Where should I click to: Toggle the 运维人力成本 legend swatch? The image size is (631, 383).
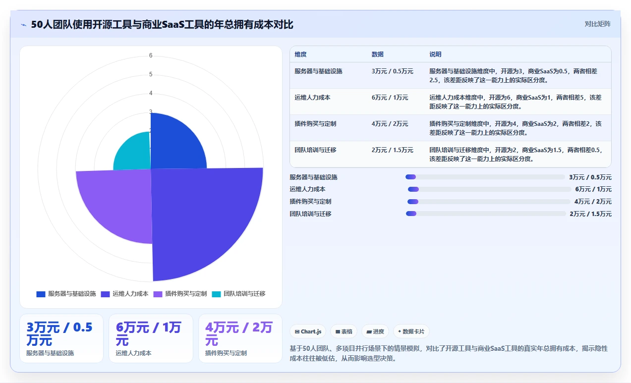[105, 294]
